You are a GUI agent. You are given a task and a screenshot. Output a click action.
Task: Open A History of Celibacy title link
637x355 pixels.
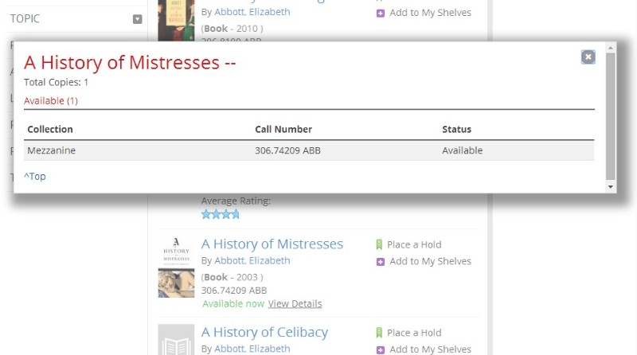click(264, 332)
